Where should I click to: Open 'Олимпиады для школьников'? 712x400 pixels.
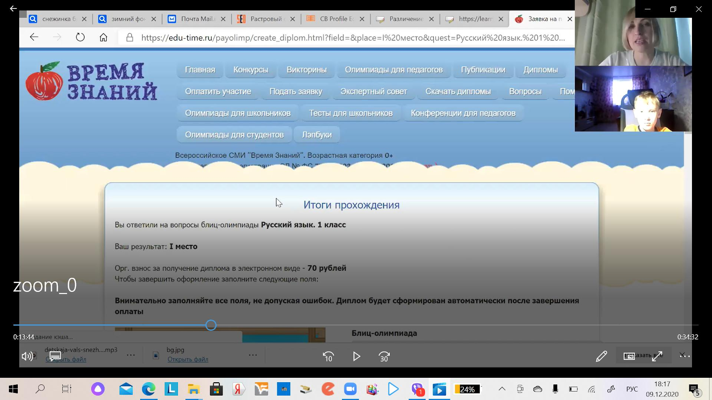pos(238,113)
